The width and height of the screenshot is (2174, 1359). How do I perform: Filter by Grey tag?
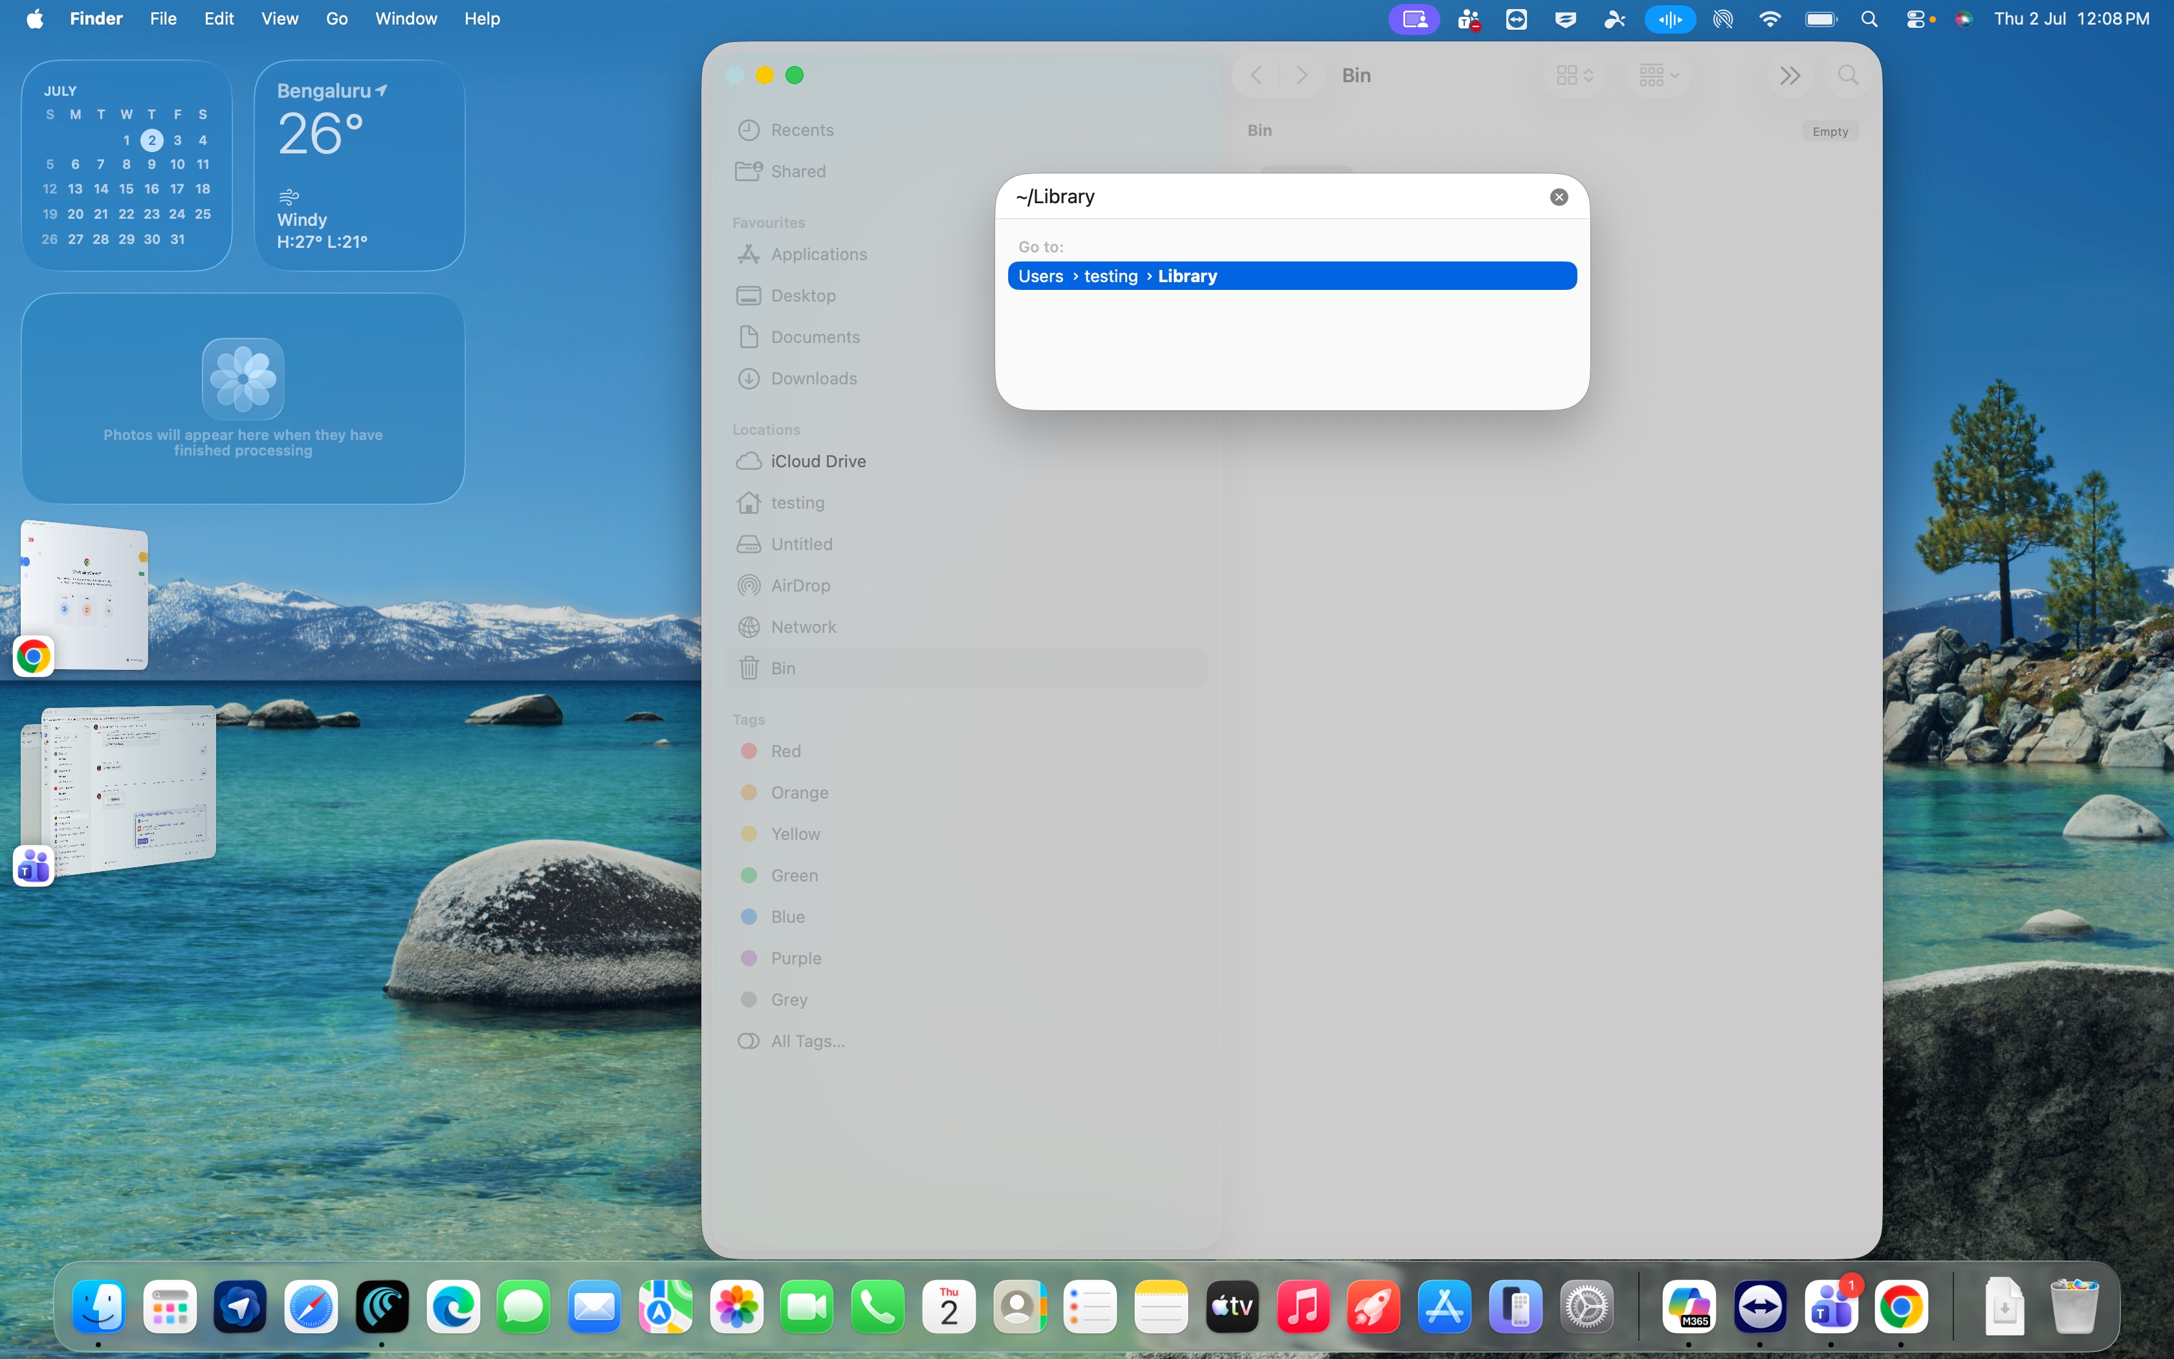click(x=967, y=999)
